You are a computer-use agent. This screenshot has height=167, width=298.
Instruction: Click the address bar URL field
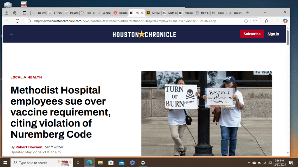125,21
